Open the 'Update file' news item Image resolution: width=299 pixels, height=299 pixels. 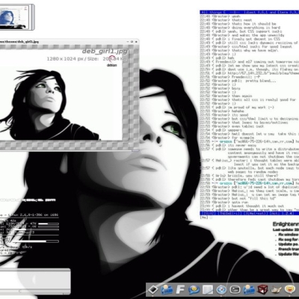pyautogui.click(x=289, y=254)
